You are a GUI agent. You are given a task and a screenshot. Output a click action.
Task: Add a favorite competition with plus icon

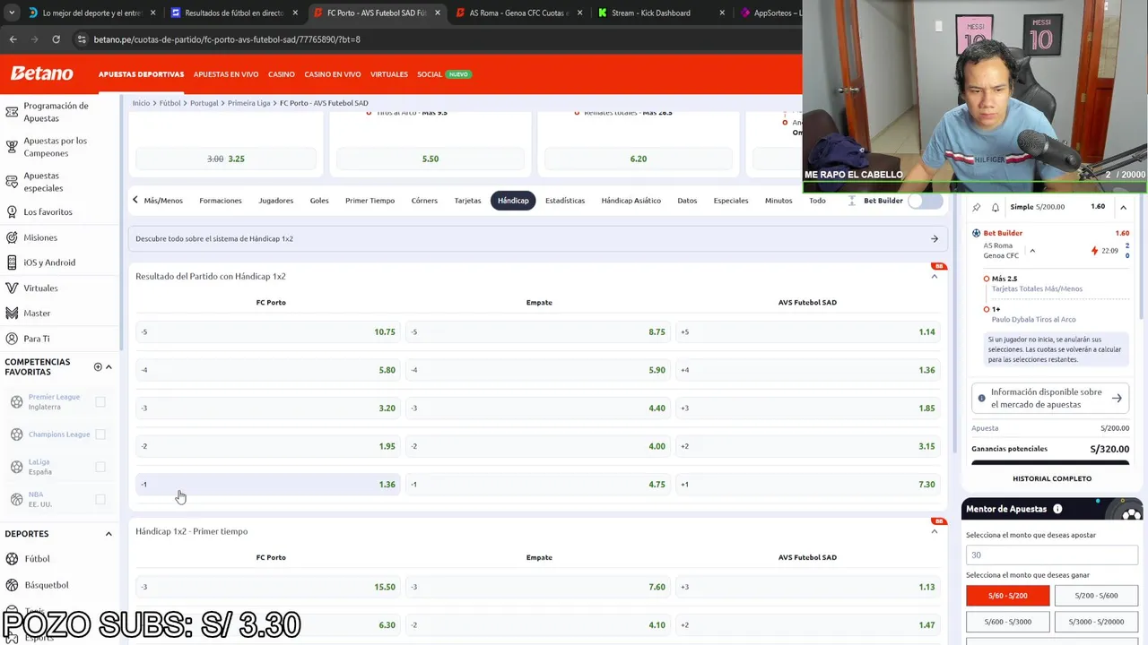pyautogui.click(x=98, y=366)
